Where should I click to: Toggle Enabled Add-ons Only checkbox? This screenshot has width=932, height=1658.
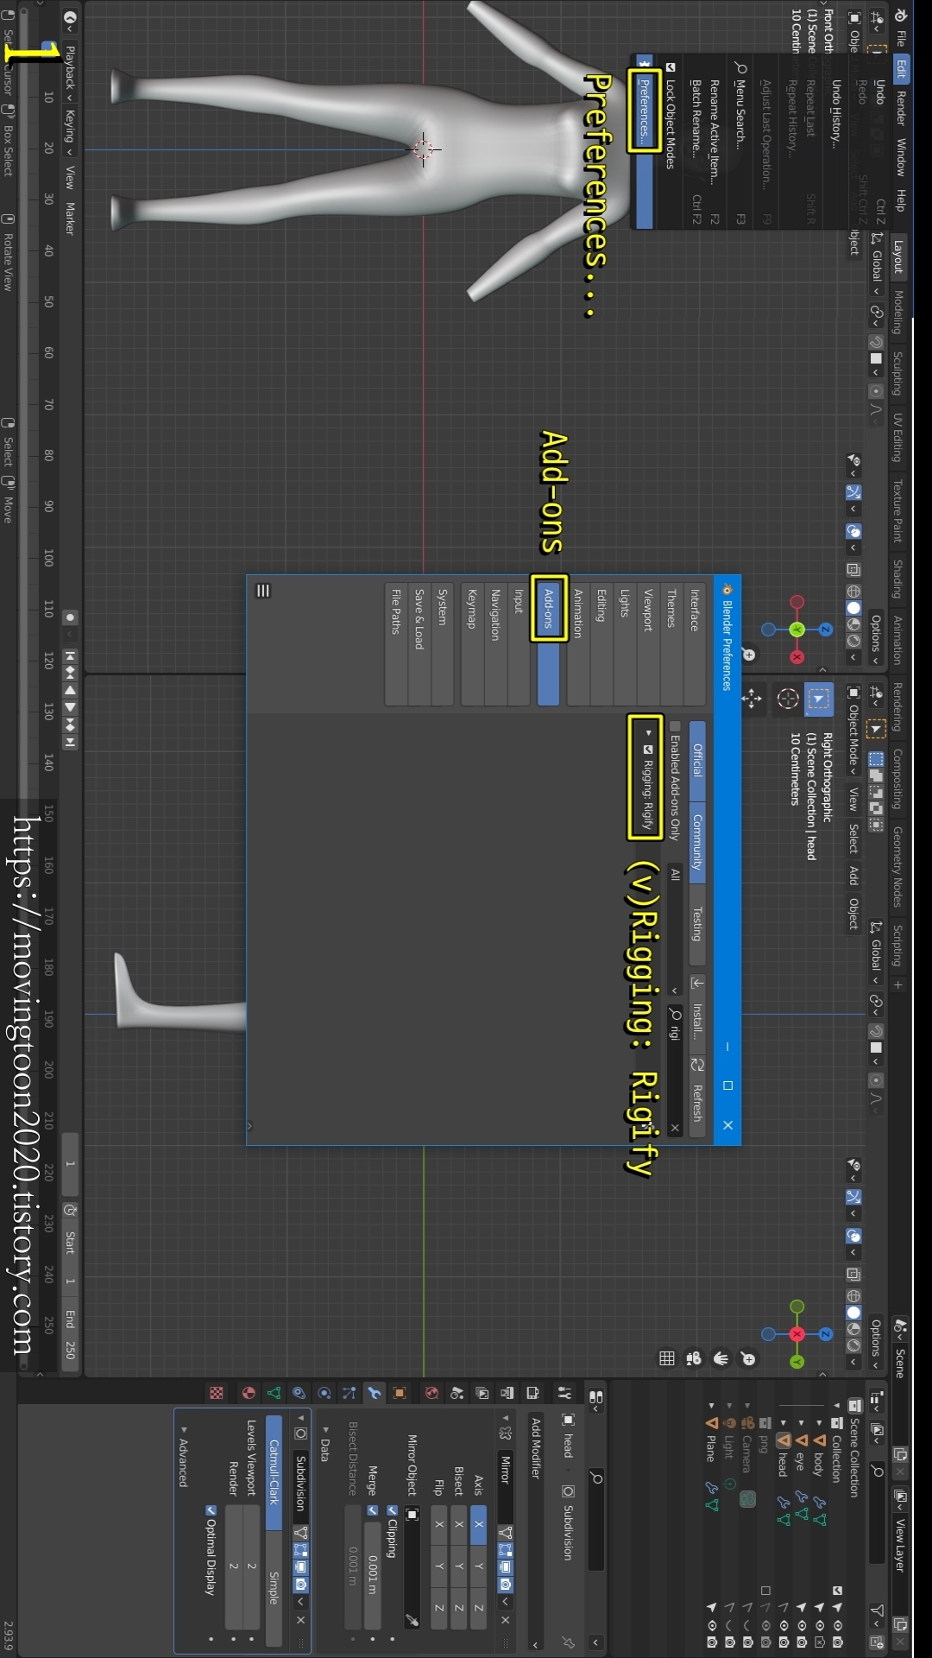click(675, 726)
